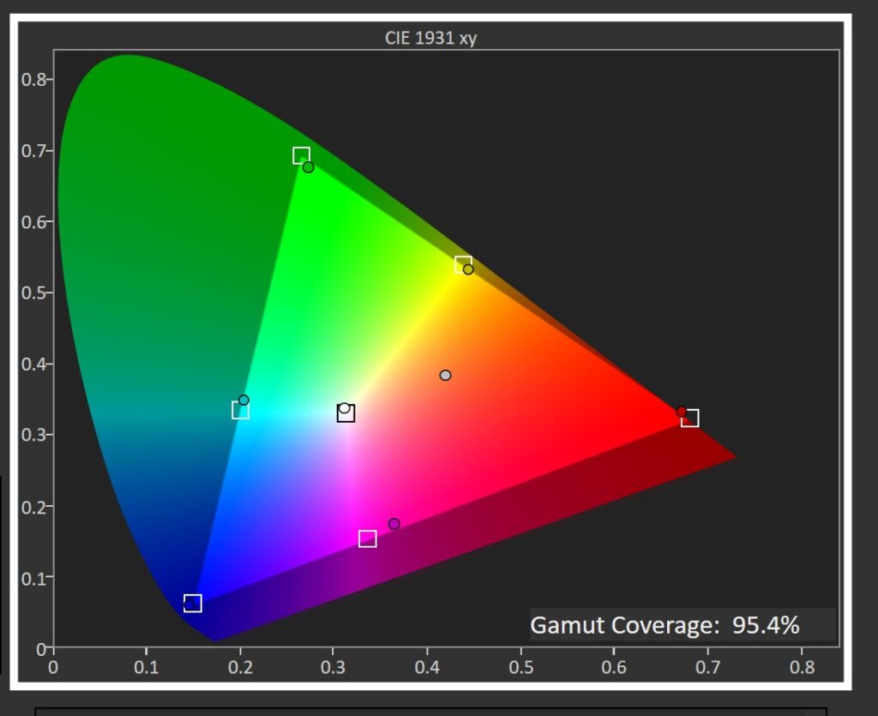Click the CIE 1931 xy chart title
This screenshot has width=878, height=716.
click(x=430, y=38)
